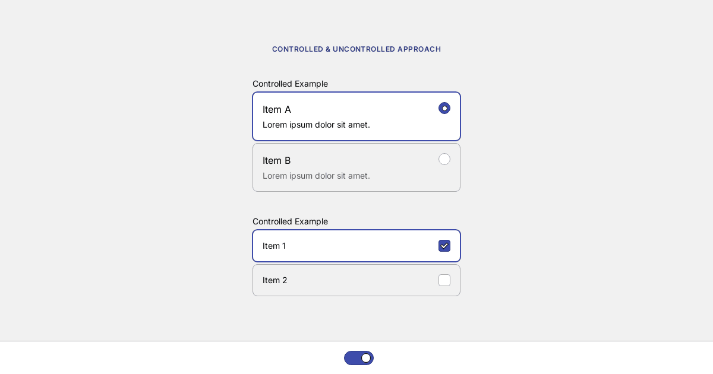Click the checkmark icon on Item 1

(x=444, y=246)
